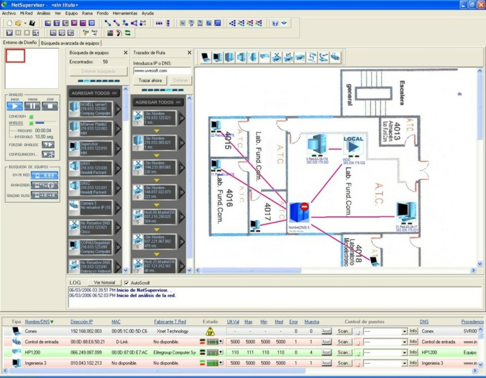Image resolution: width=486 pixels, height=378 pixels.
Task: Click the blue server with red stop sign
Action: point(299,213)
